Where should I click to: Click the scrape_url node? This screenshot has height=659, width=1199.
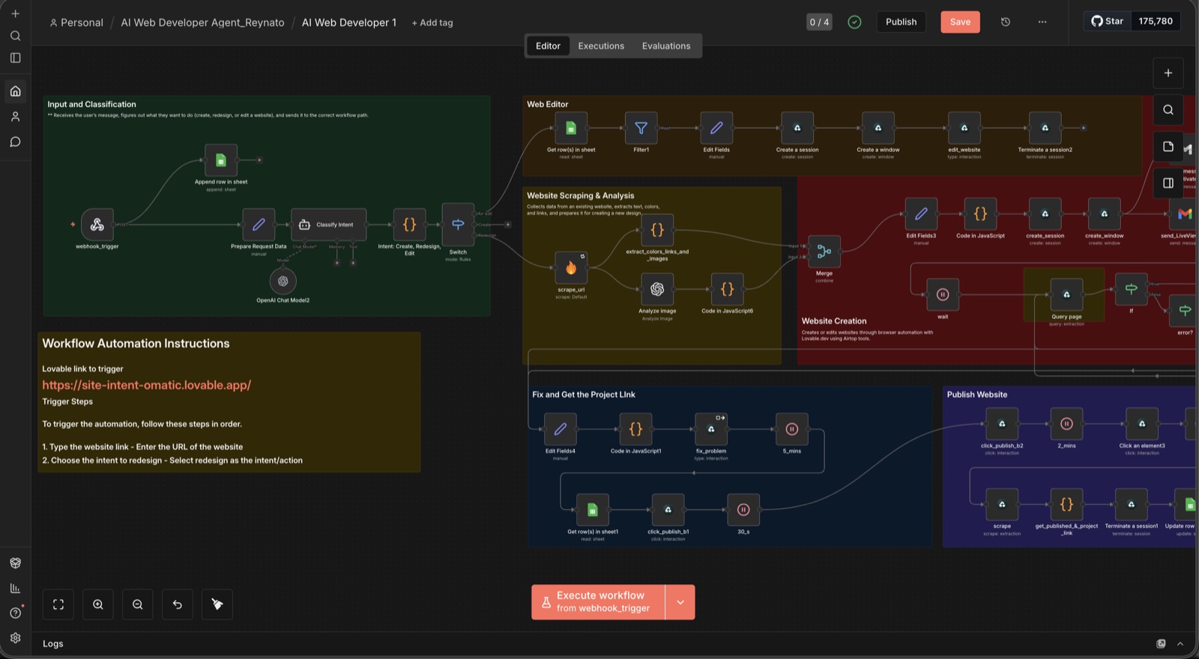pos(571,268)
